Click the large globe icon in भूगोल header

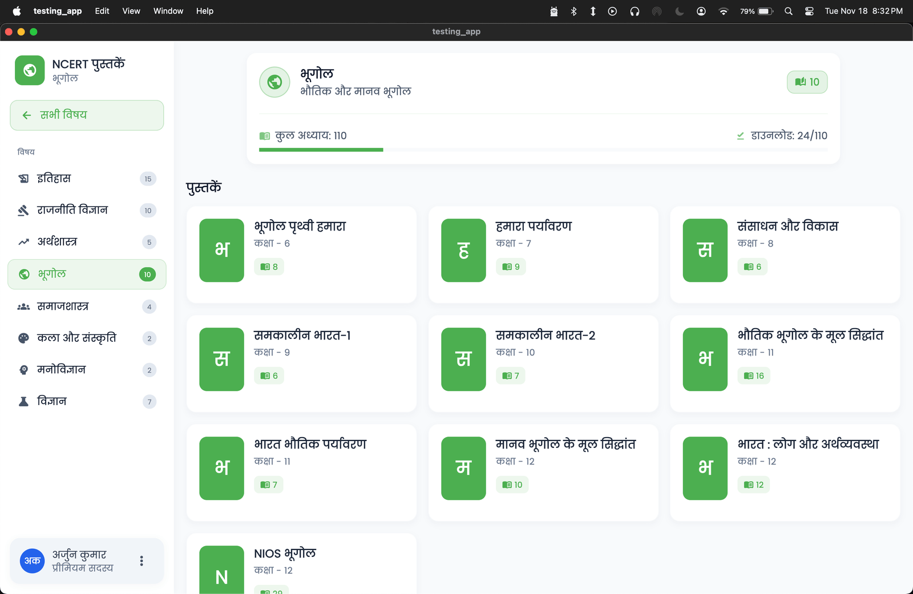pyautogui.click(x=274, y=82)
